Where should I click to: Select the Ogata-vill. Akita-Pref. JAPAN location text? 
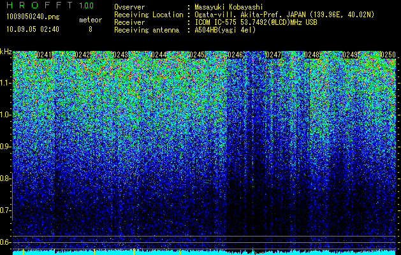284,15
